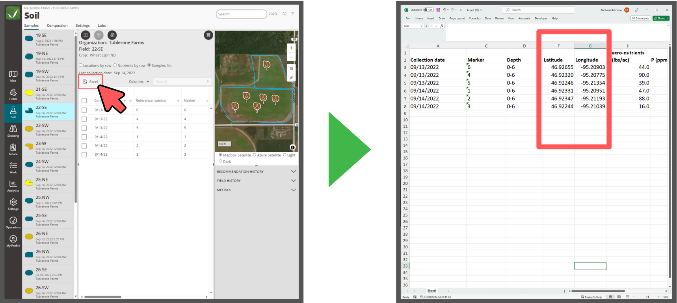
Task: Select the Samples list radio
Action: pos(149,65)
